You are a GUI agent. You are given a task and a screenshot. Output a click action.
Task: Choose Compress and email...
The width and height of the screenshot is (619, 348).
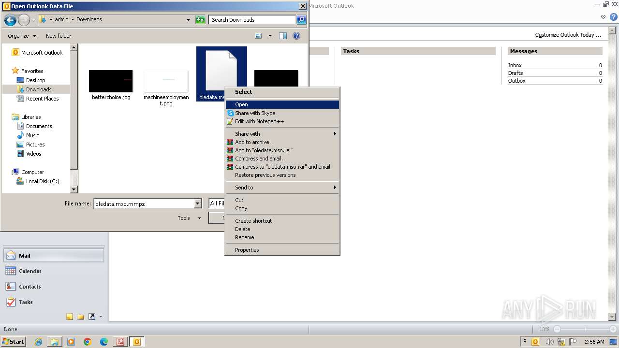[282, 159]
